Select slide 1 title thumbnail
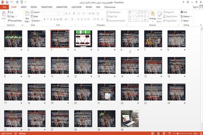Viewport: 203px width, 135px height. [x=13, y=39]
